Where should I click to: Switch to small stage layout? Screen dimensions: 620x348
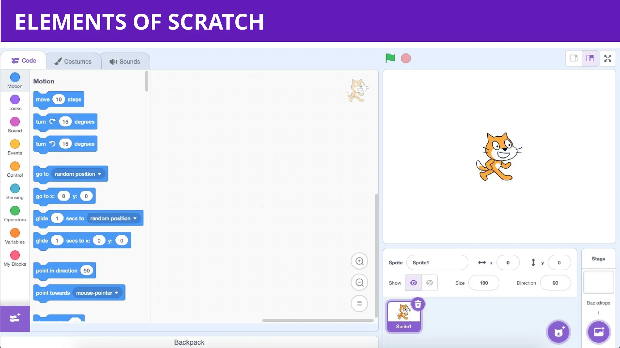574,58
